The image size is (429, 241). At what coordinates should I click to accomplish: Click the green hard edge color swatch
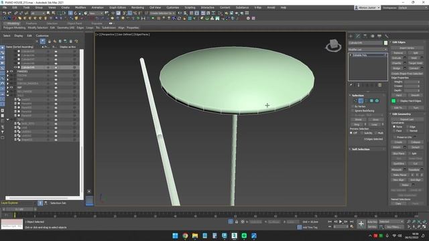(x=393, y=101)
